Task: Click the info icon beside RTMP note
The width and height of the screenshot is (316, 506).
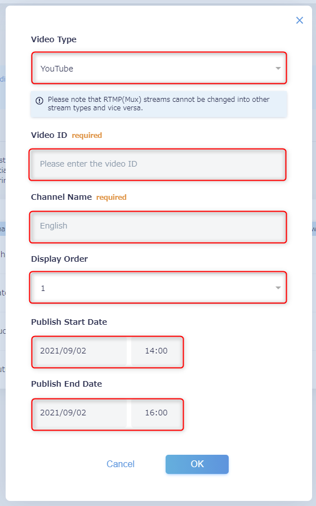Action: point(39,101)
